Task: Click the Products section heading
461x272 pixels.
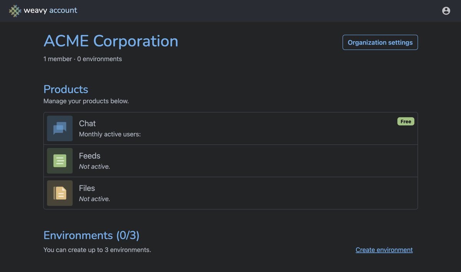Action: 66,89
